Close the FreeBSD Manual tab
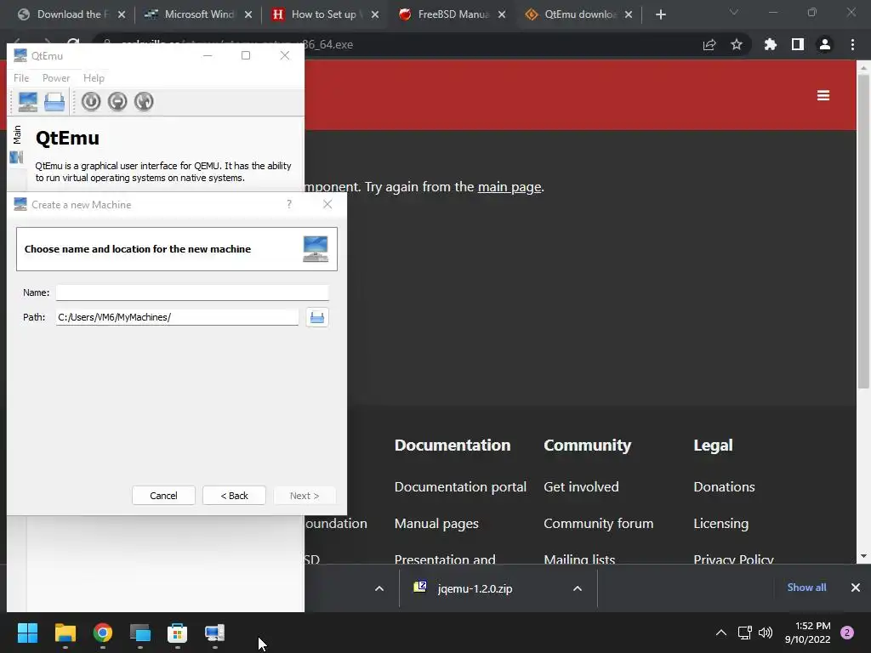 (x=502, y=14)
